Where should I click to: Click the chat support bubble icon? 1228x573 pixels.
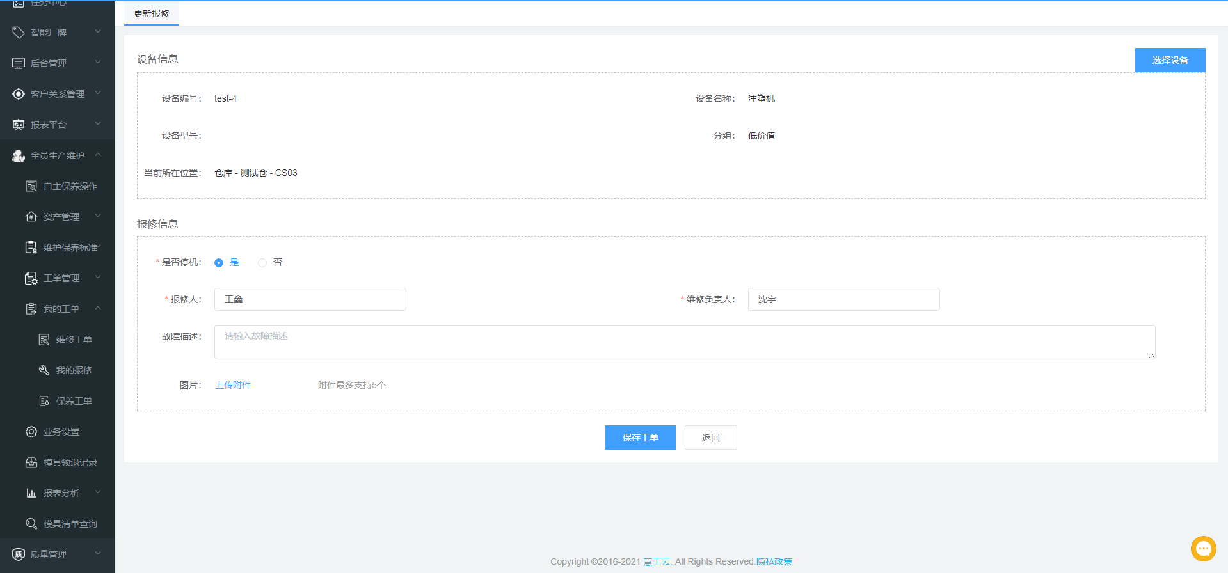1203,548
